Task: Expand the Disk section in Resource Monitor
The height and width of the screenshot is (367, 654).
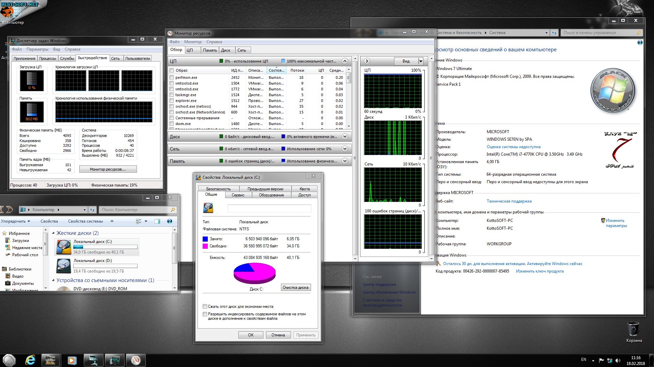Action: click(x=345, y=137)
